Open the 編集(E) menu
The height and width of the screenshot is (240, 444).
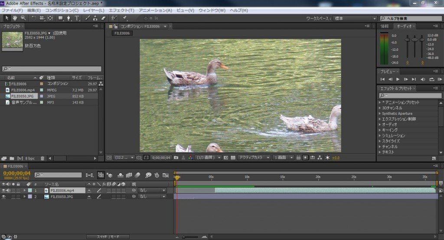34,10
